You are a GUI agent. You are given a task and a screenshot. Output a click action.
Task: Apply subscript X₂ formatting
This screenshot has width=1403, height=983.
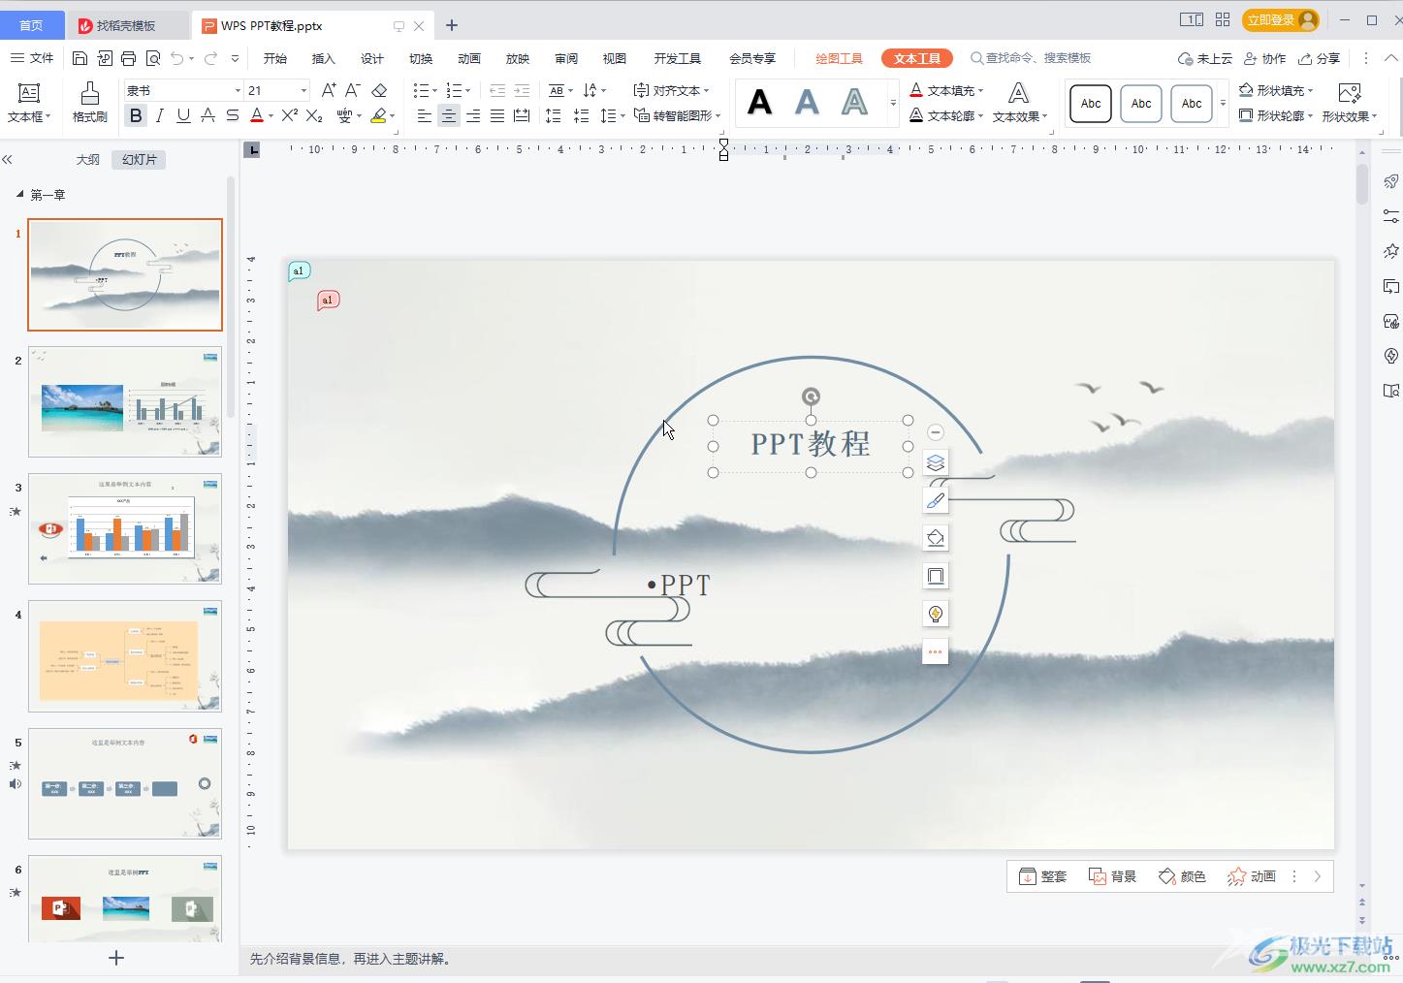click(x=313, y=115)
